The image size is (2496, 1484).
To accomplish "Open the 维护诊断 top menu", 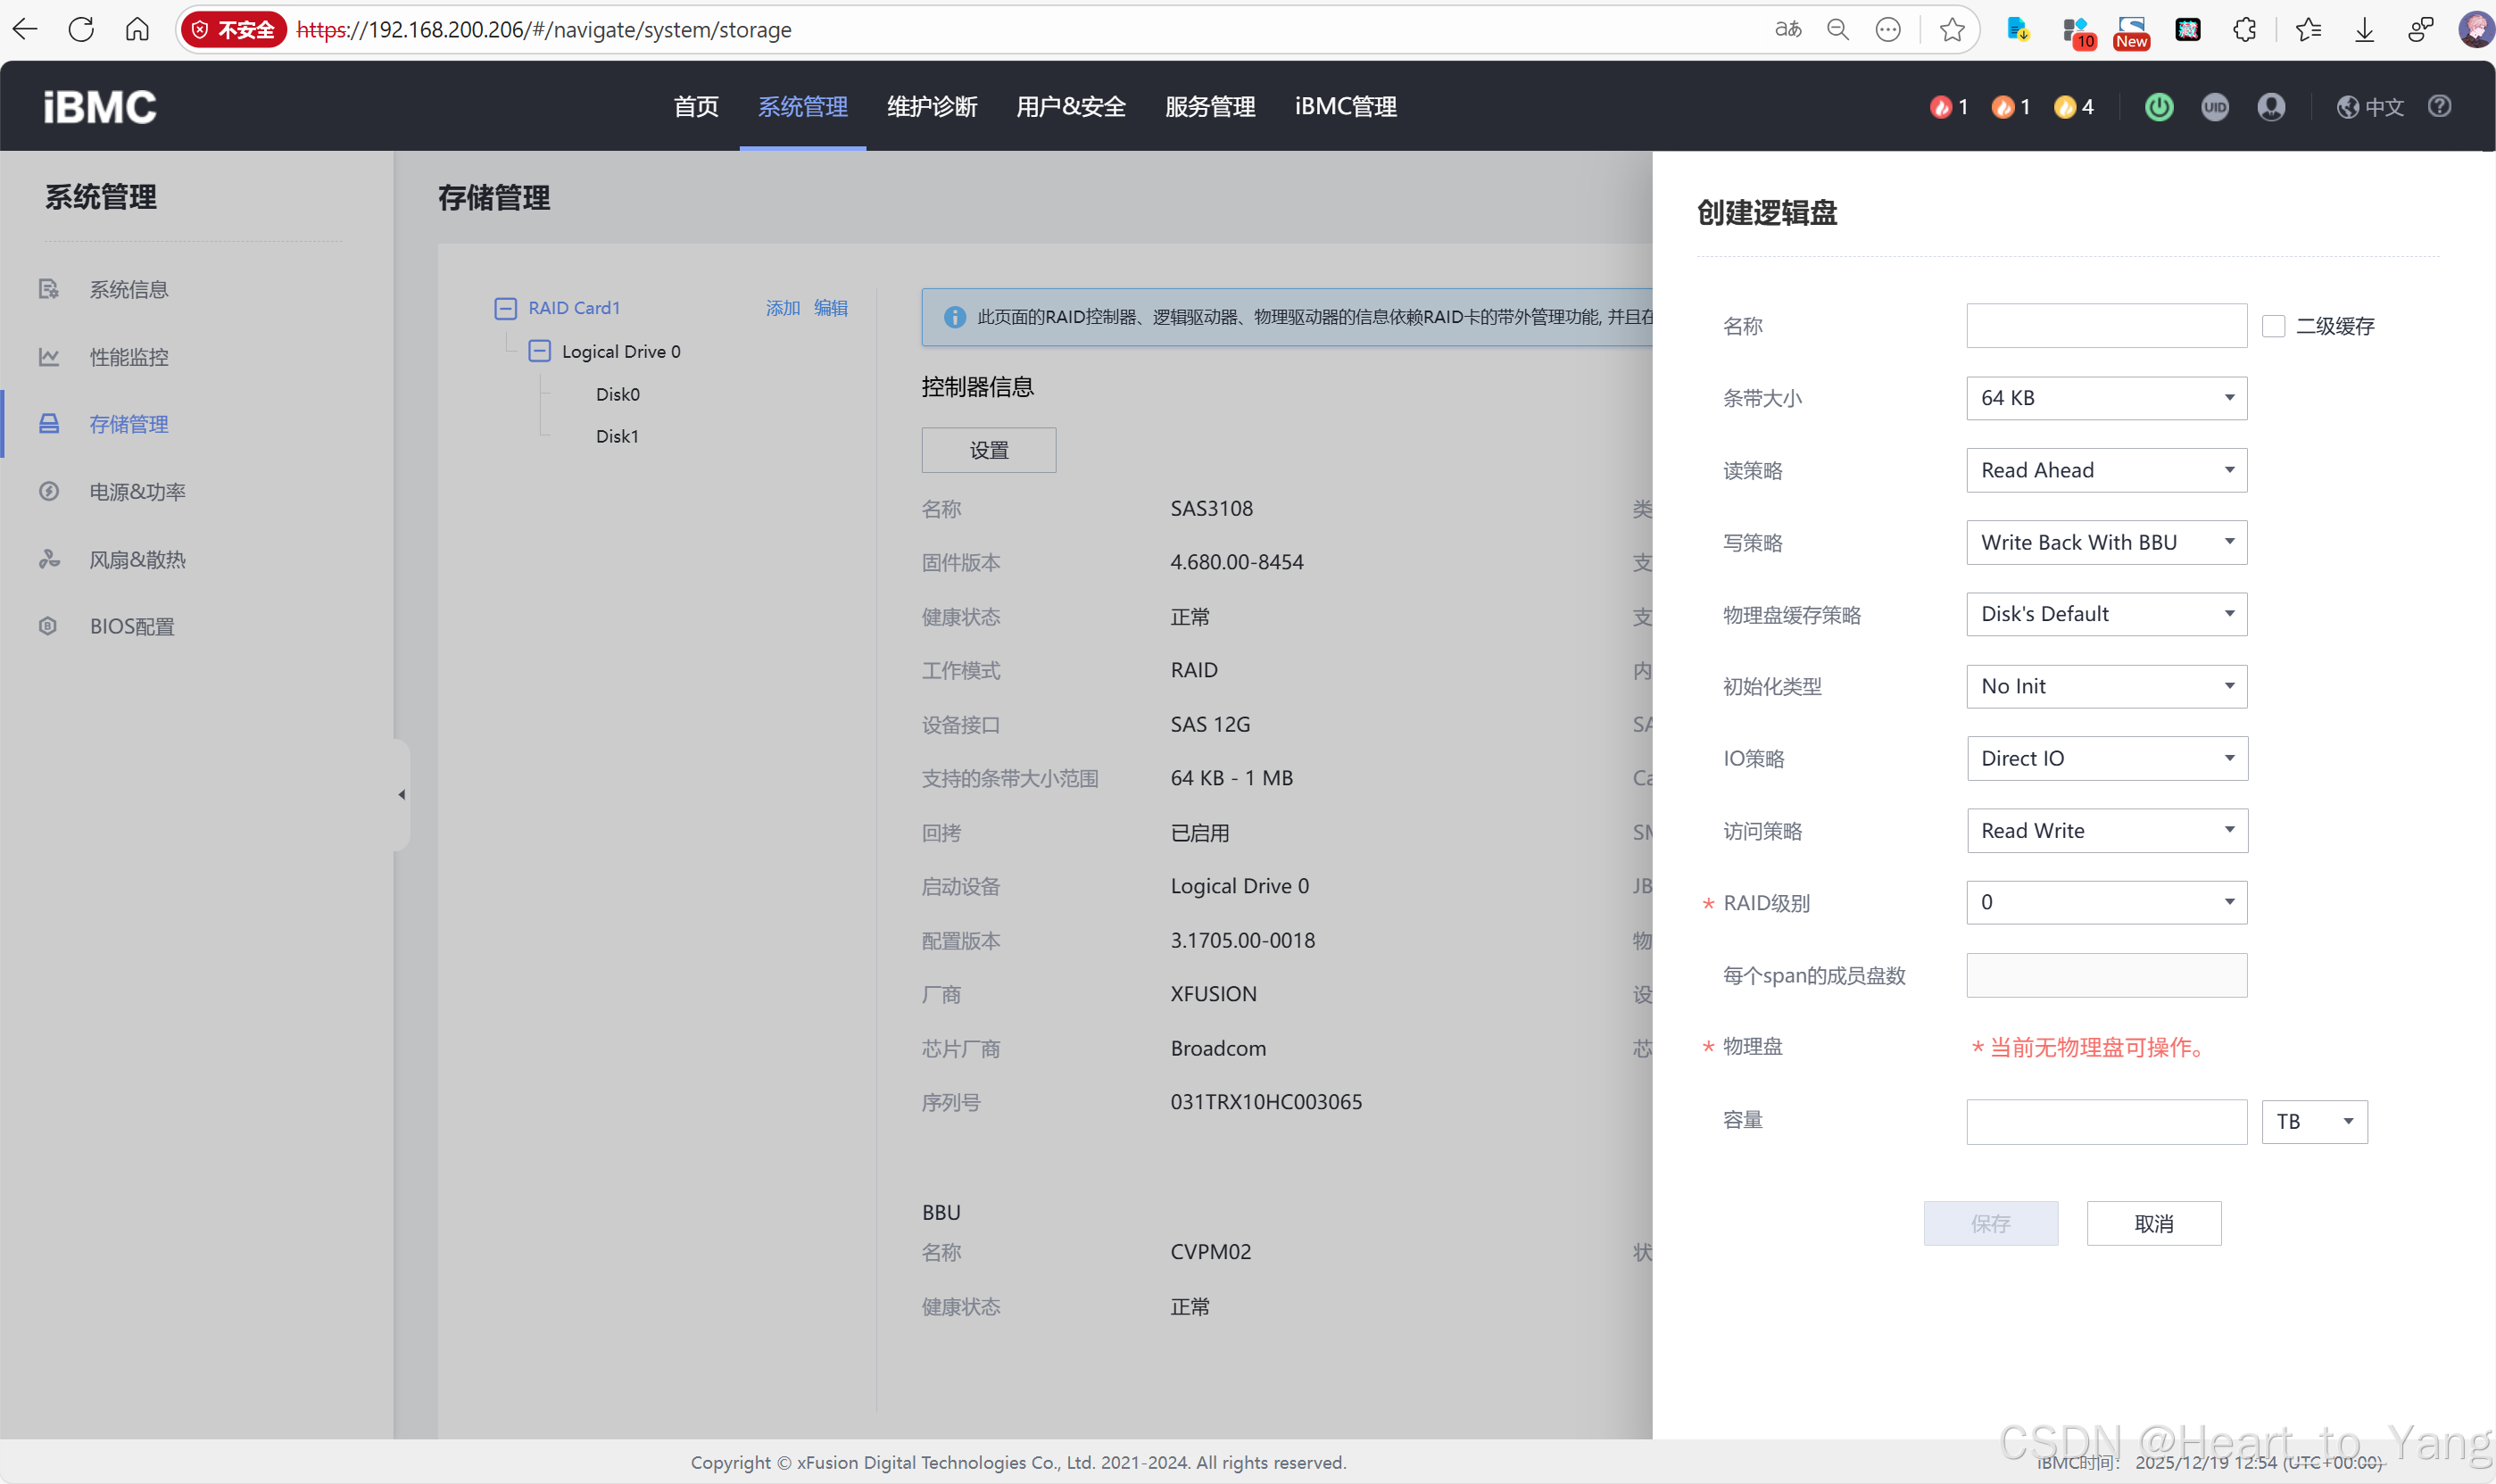I will [931, 107].
